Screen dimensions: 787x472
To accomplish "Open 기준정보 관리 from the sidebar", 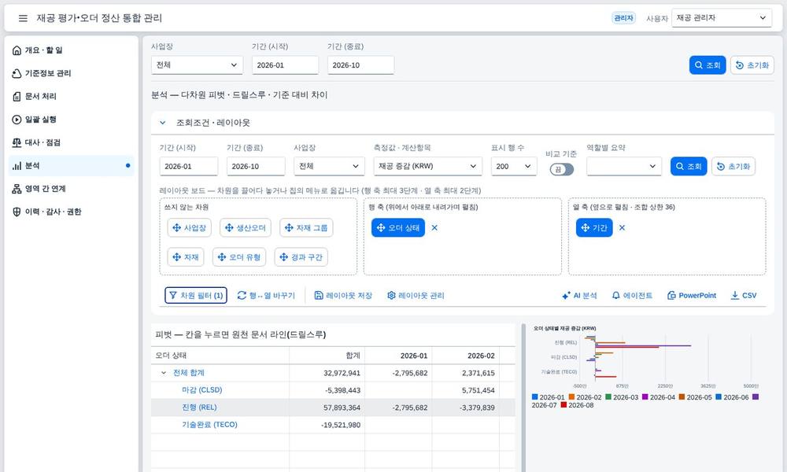I will [x=72, y=73].
